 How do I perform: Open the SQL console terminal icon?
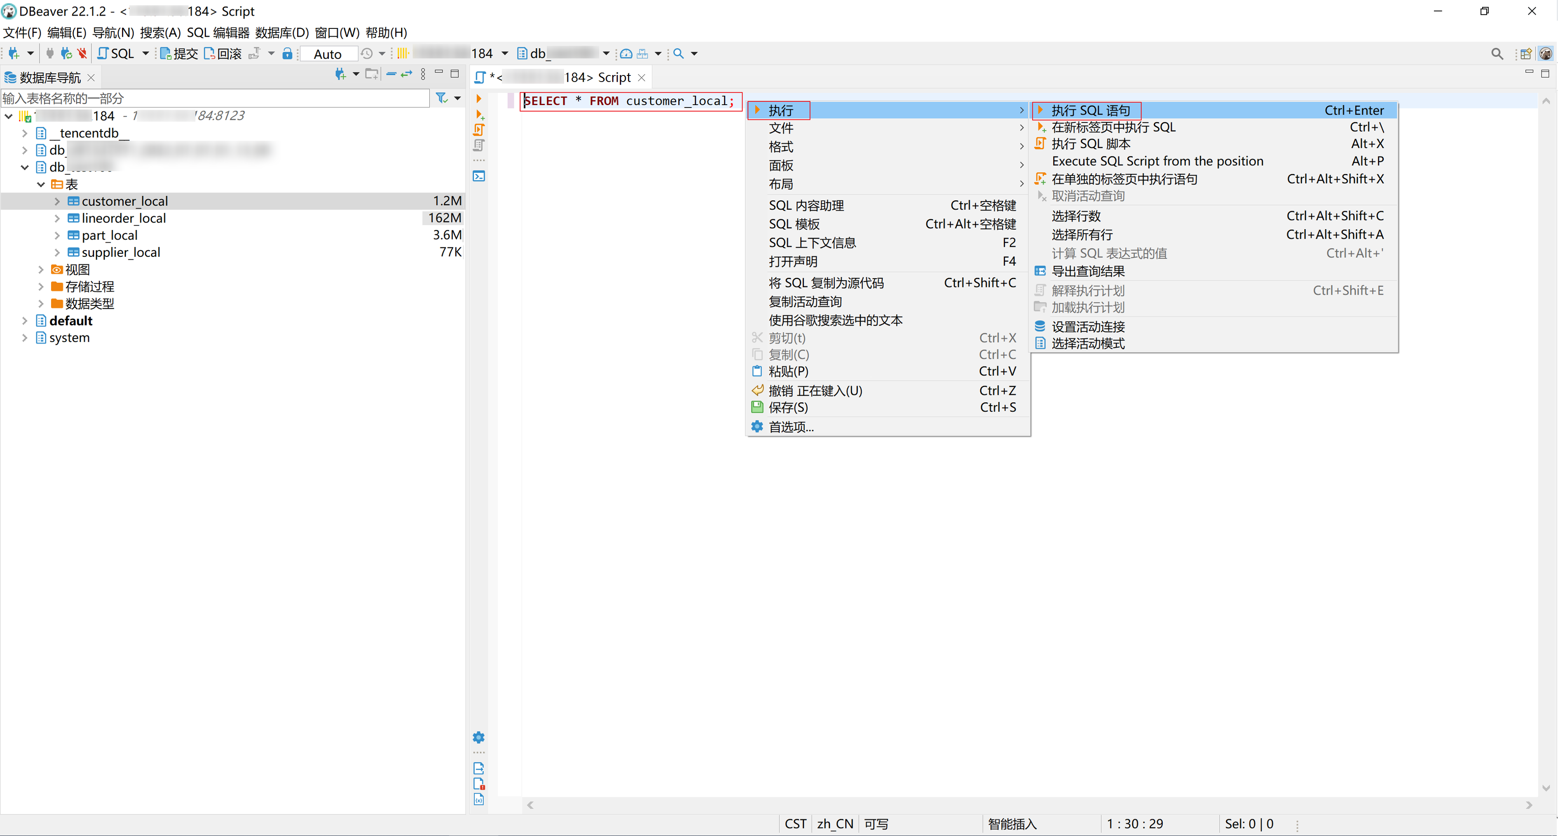coord(479,176)
